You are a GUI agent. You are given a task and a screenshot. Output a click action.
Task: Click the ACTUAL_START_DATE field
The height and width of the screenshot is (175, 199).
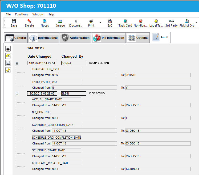[x=56, y=100]
